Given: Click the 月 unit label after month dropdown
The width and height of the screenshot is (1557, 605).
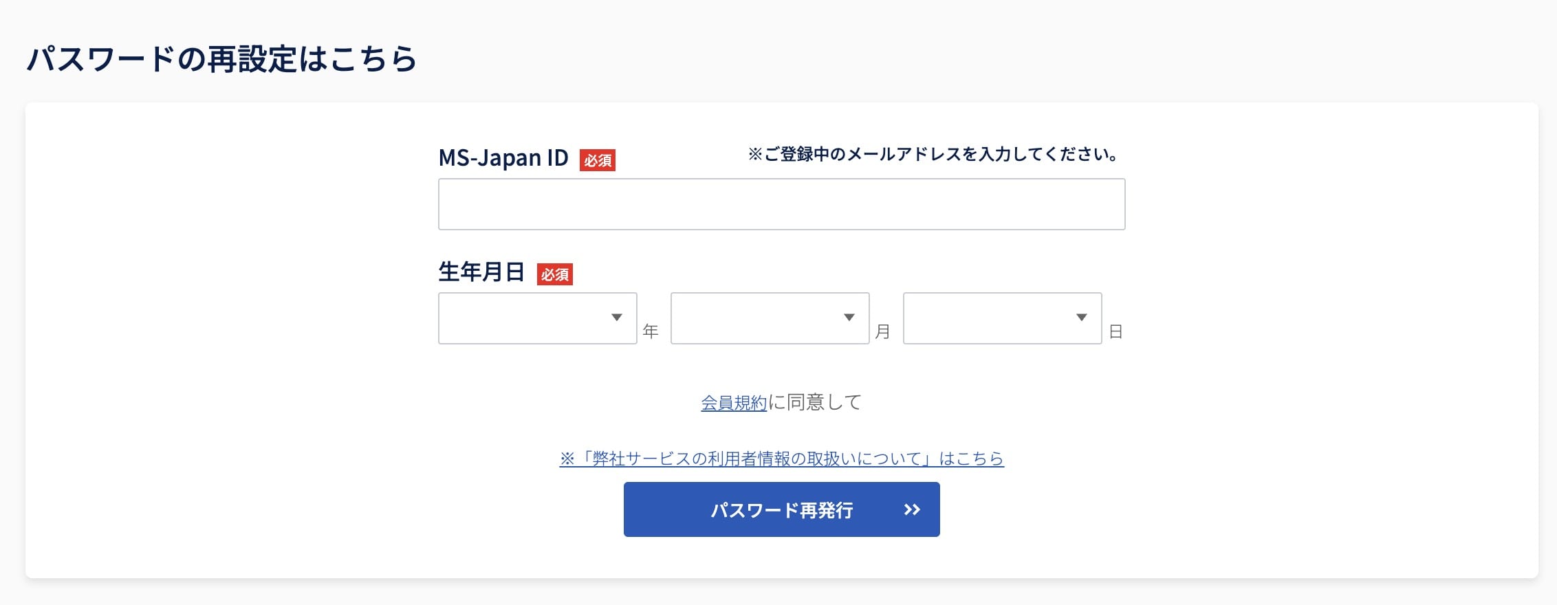Looking at the screenshot, I should pyautogui.click(x=884, y=330).
